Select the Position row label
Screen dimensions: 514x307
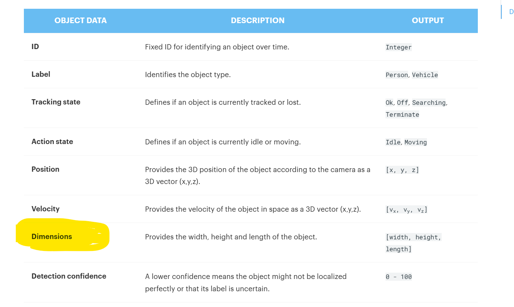pyautogui.click(x=45, y=169)
